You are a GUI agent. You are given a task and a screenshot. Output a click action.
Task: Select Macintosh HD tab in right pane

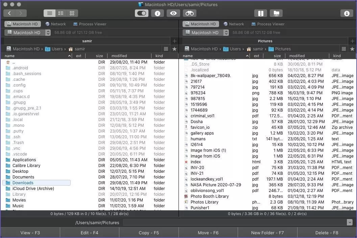click(x=201, y=24)
